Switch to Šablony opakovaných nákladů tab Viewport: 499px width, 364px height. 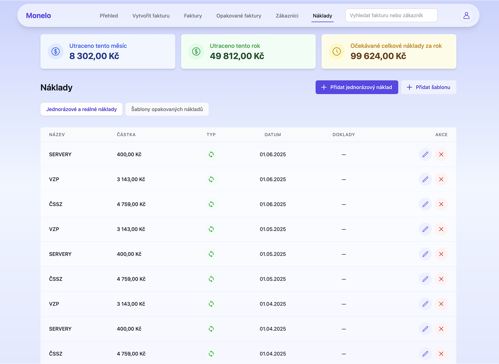(x=167, y=109)
